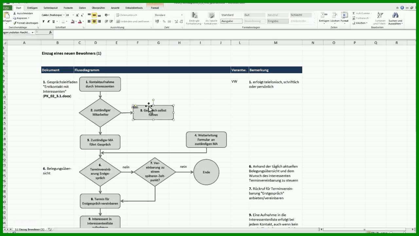Image resolution: width=419 pixels, height=236 pixels.
Task: Open the font name dropdown Calibri
Action: (x=64, y=15)
